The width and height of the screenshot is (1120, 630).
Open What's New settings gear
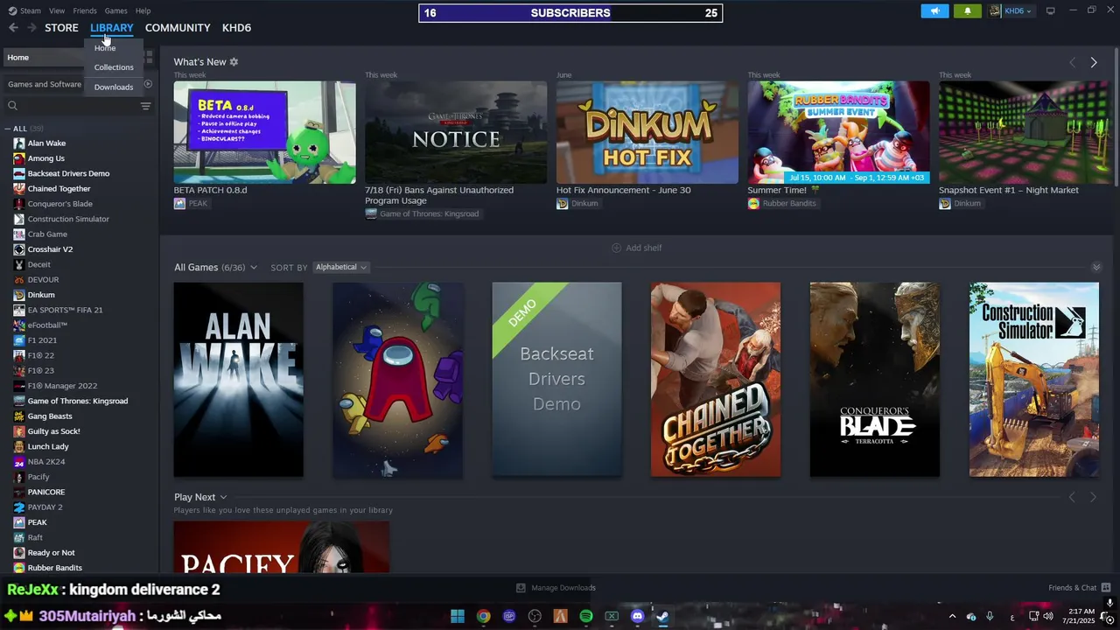(x=234, y=62)
